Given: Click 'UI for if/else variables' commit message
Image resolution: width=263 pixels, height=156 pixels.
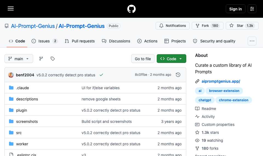Looking at the screenshot, I should coord(101,88).
